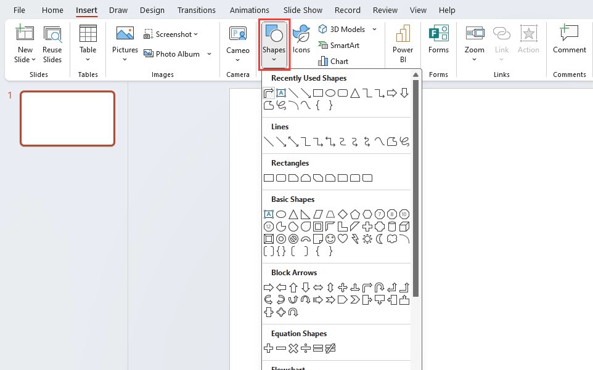Select the Right Arrow in Block Arrows
Viewport: 593px width, 370px height.
coord(269,288)
